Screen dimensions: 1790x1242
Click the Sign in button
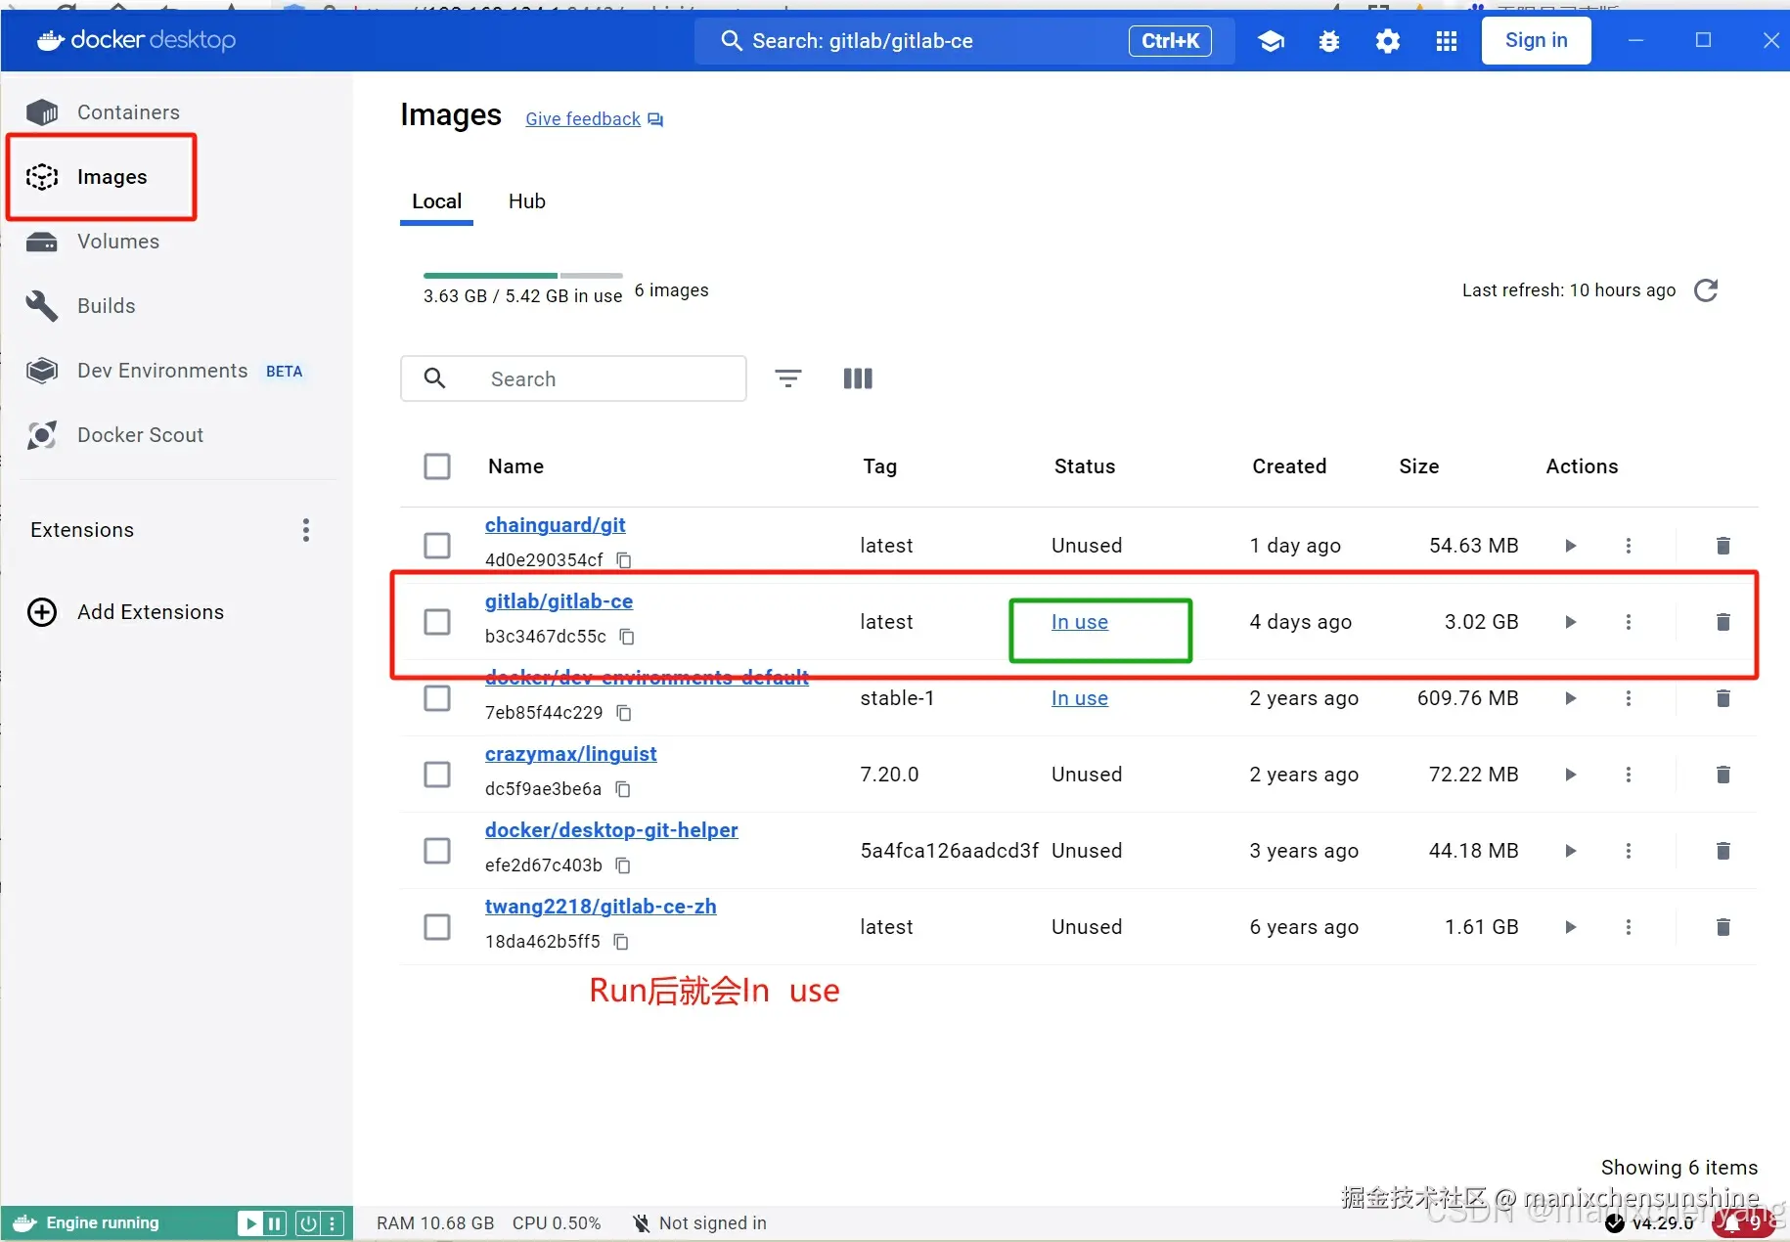coord(1536,41)
